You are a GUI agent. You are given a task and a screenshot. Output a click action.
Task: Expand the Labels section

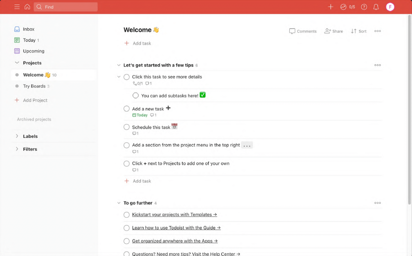(x=17, y=136)
